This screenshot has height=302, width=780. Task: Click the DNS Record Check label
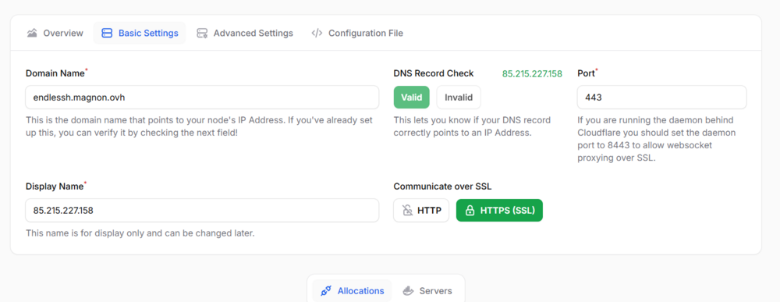[x=433, y=73]
